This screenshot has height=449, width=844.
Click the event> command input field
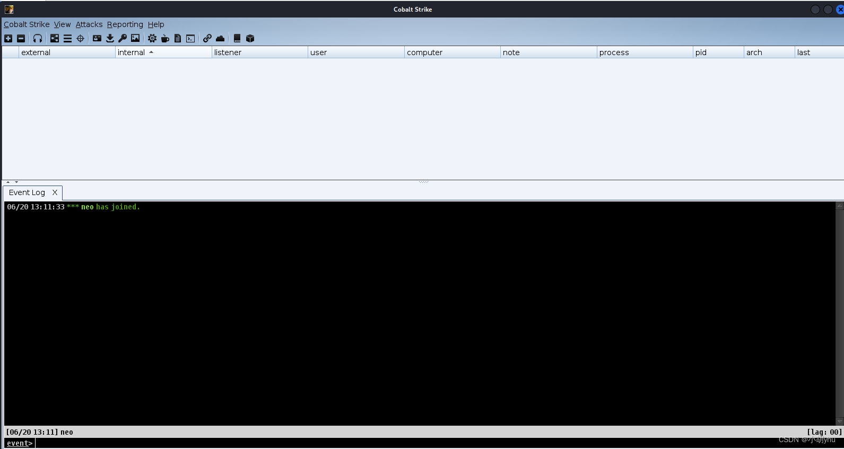click(438, 443)
